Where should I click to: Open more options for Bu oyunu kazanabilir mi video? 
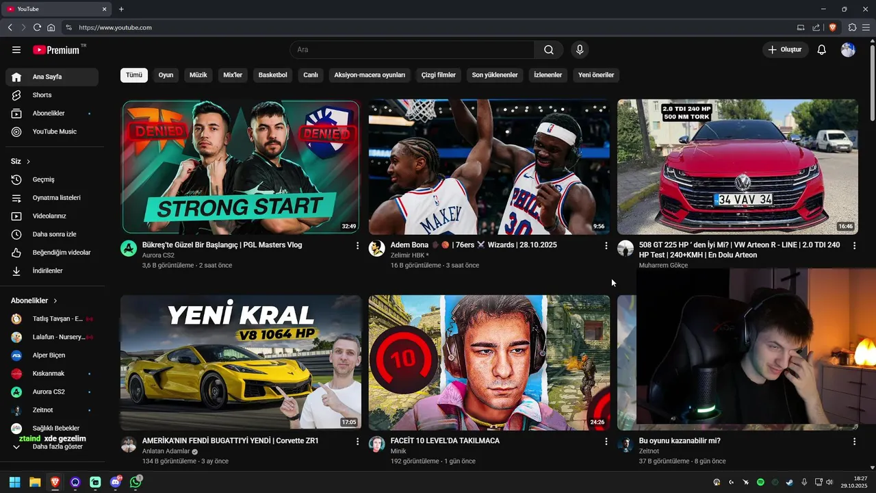click(x=854, y=442)
